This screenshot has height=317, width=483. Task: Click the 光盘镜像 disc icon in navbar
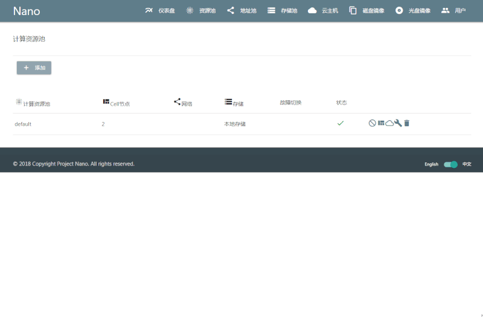tap(399, 10)
